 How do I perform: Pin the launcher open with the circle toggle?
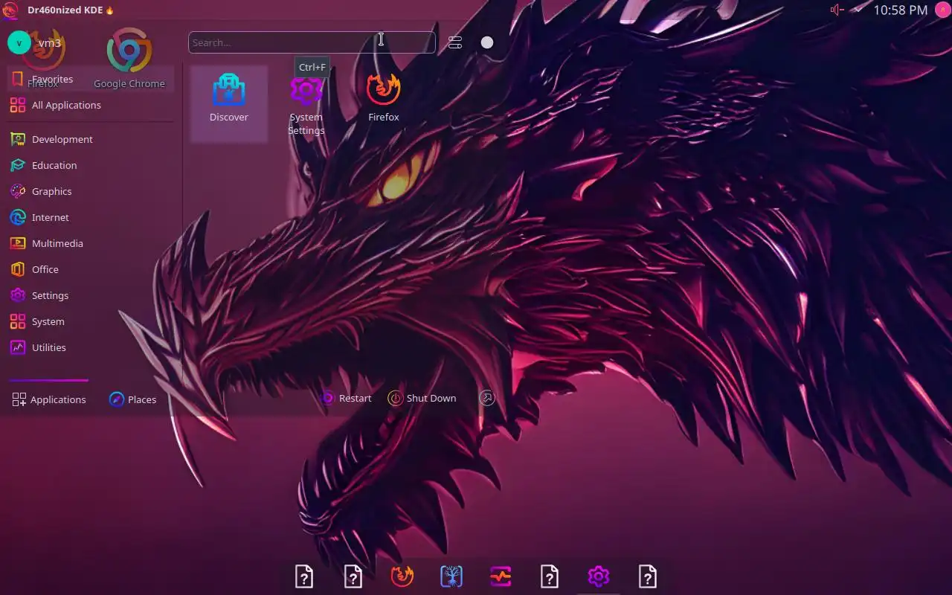(487, 42)
